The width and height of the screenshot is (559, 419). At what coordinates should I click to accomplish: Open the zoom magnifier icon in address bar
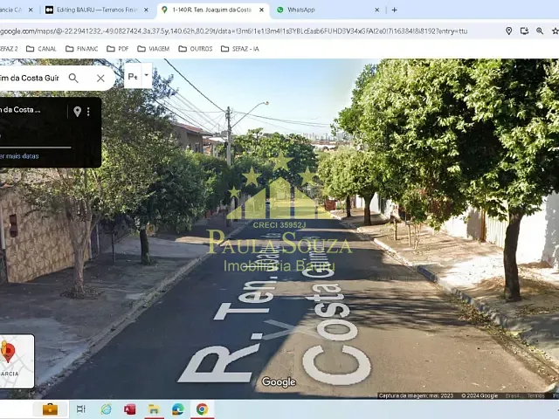[540, 31]
